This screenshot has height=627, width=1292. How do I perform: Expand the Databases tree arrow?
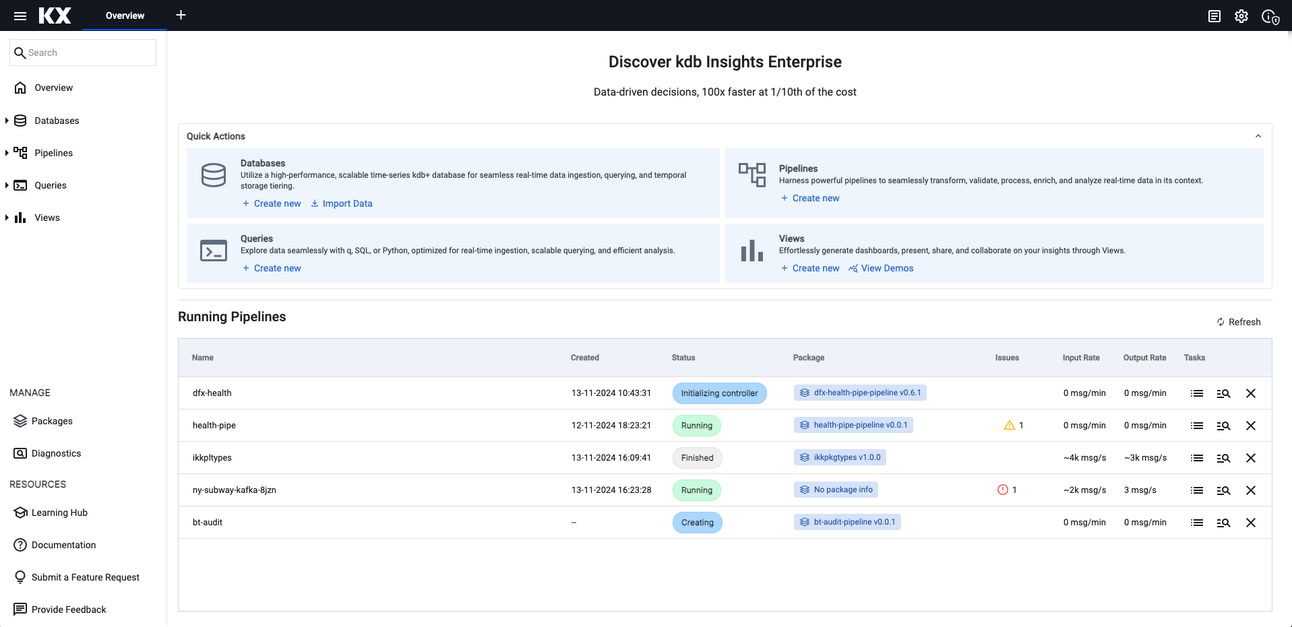[x=7, y=121]
